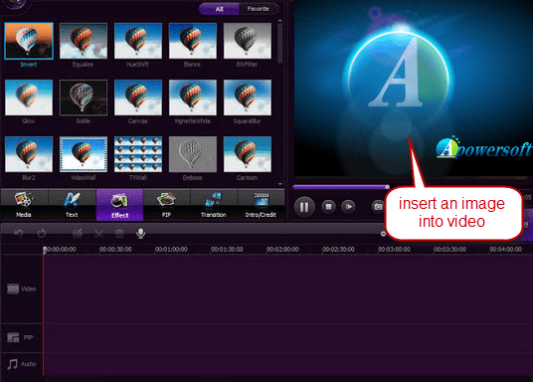Select the Glow effect thumbnail
This screenshot has width=533, height=382.
pyautogui.click(x=29, y=97)
